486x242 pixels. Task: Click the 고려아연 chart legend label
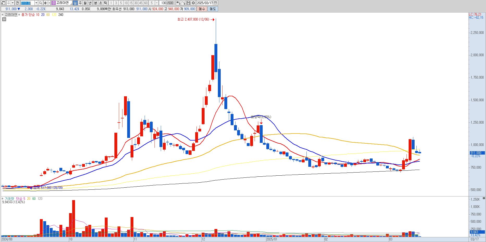(11, 15)
